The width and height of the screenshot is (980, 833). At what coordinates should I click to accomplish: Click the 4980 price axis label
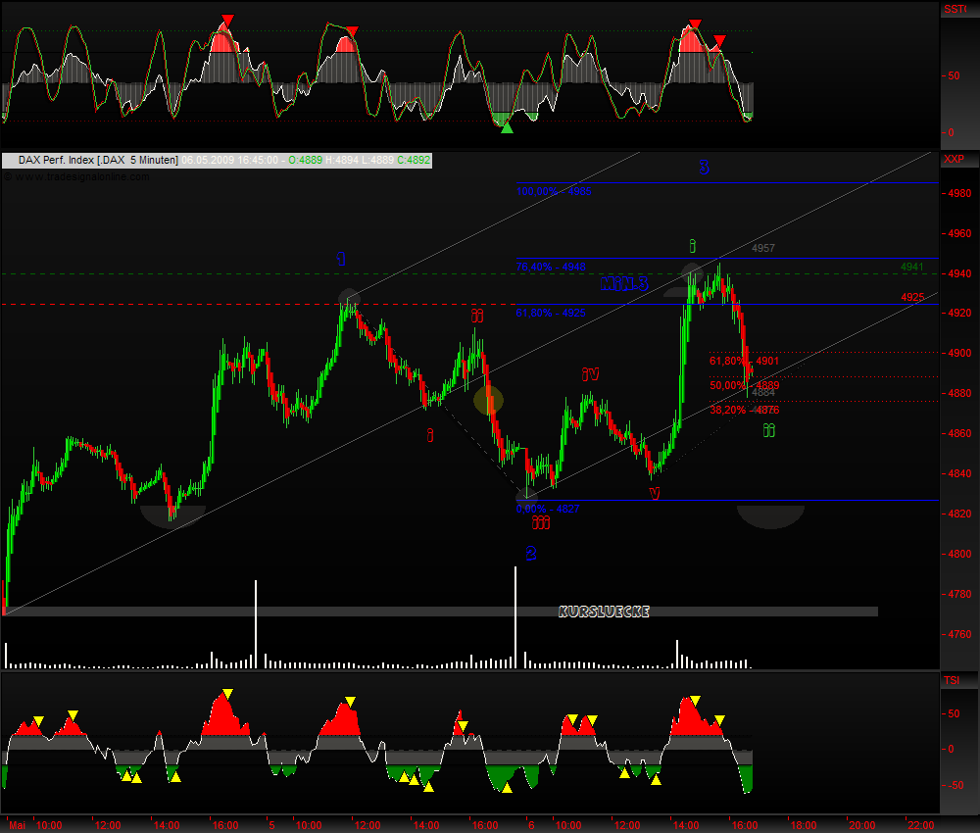click(x=958, y=193)
